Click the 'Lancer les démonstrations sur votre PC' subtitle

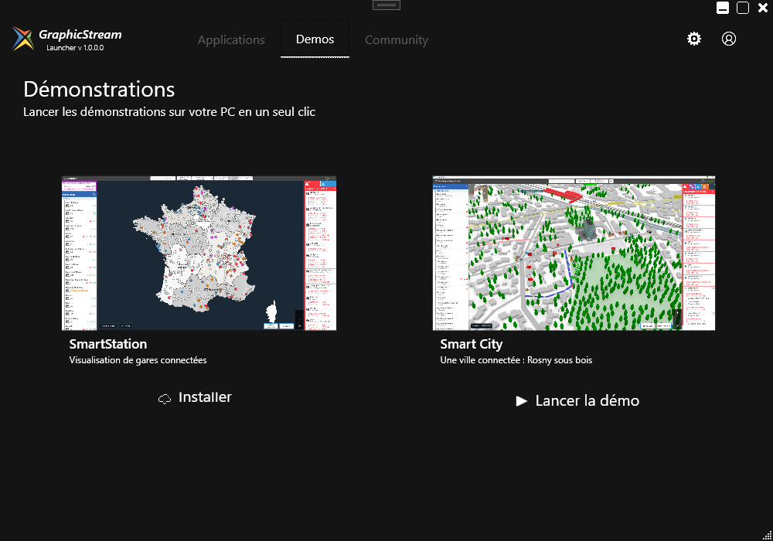click(x=169, y=112)
